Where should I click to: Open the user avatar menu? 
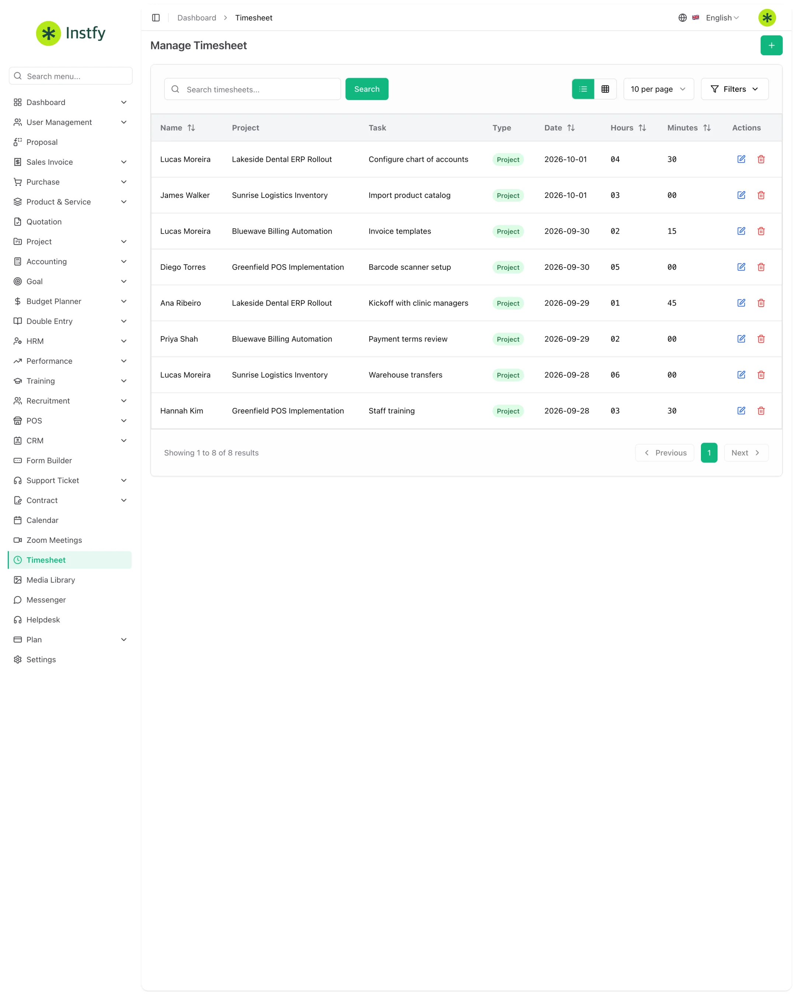767,18
